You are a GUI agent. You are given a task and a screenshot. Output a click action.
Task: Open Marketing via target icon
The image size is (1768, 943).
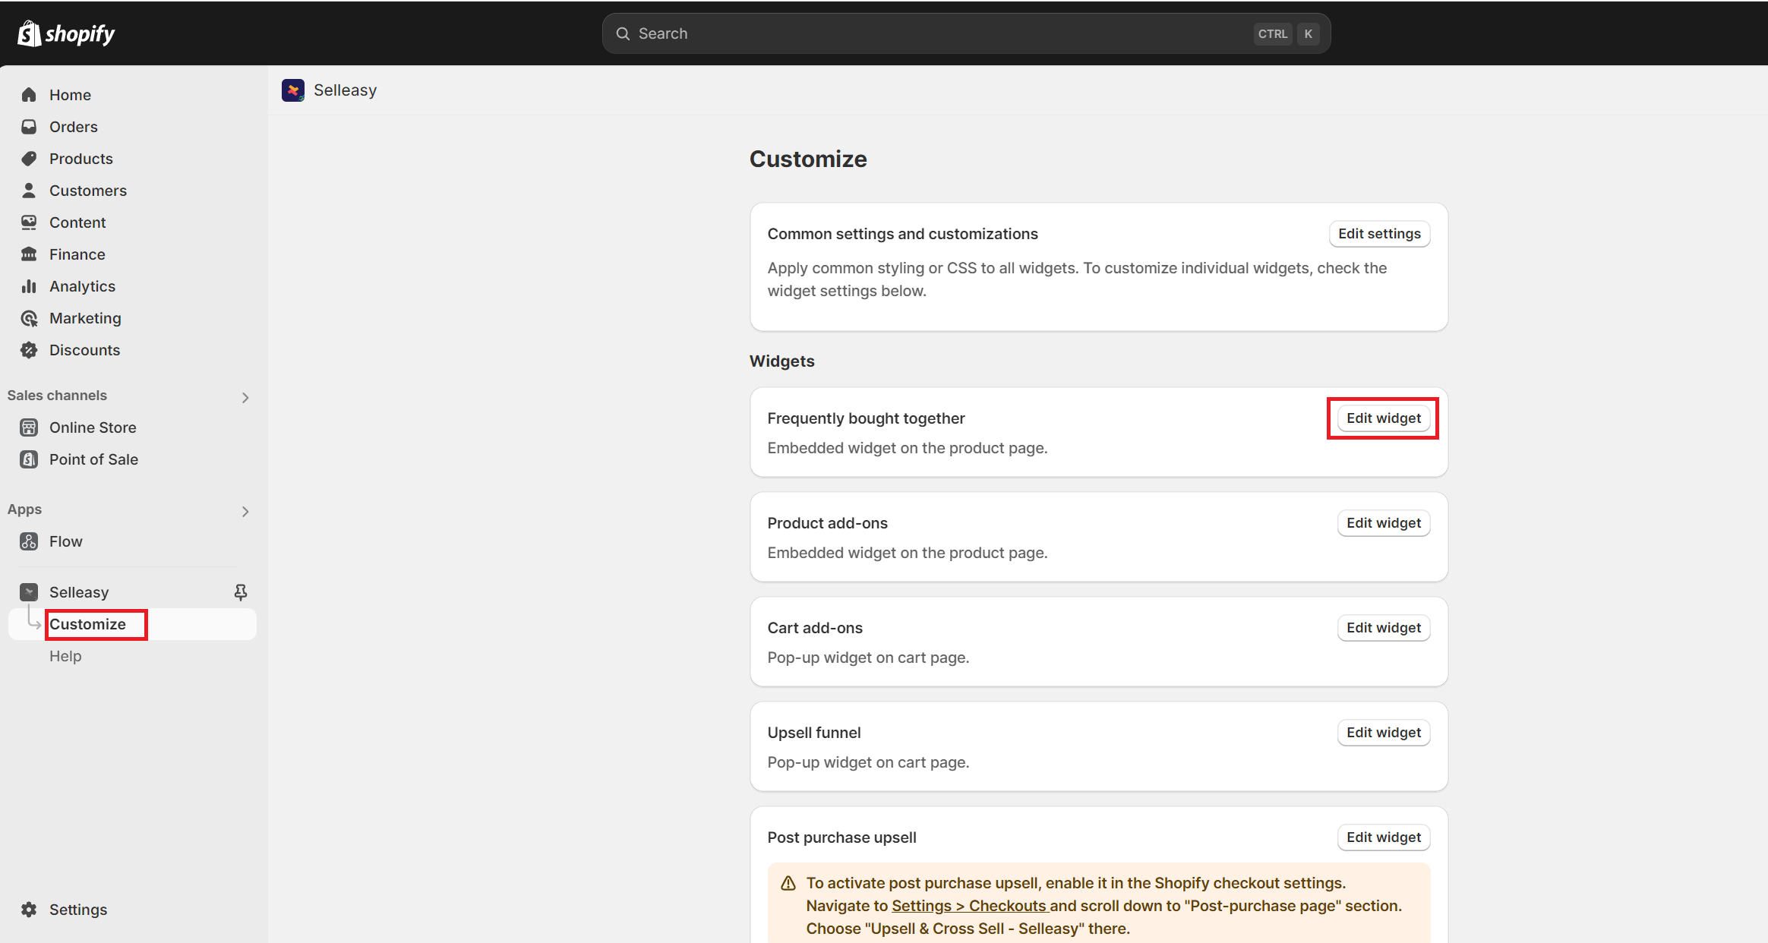(x=29, y=318)
